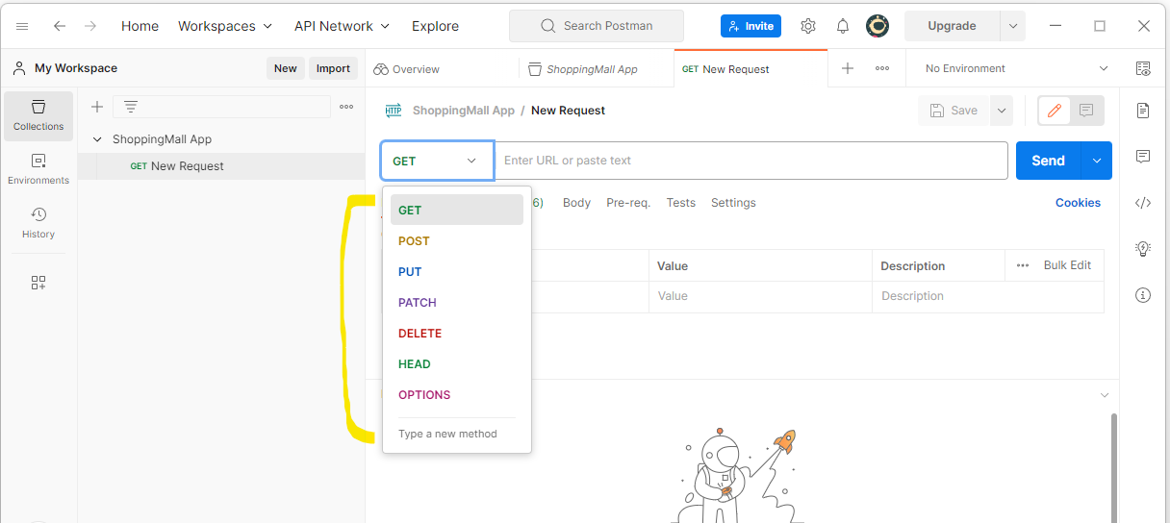
Task: Open History in the sidebar
Action: (38, 223)
